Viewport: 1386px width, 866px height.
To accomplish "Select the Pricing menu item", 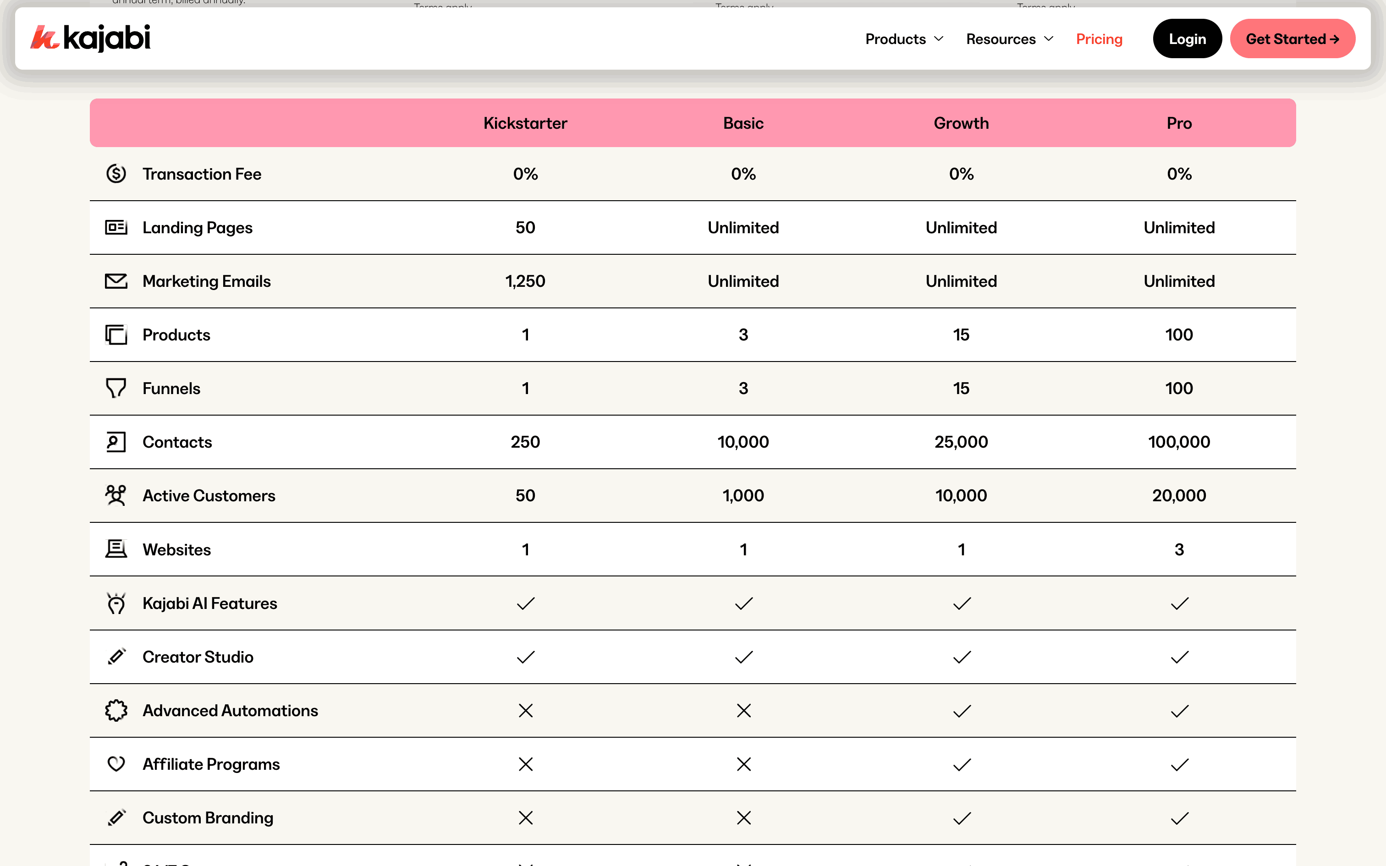I will tap(1099, 38).
